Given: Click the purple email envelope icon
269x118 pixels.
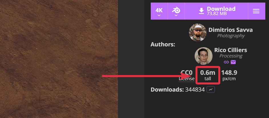Looking at the screenshot, I should click(233, 62).
